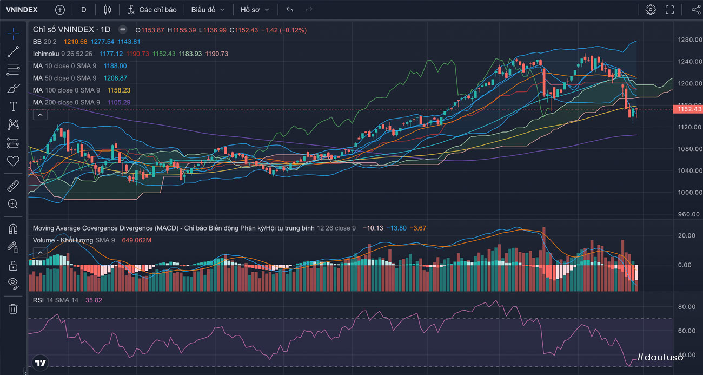This screenshot has width=703, height=375.
Task: Select the crosshair cursor tool
Action: click(x=13, y=34)
